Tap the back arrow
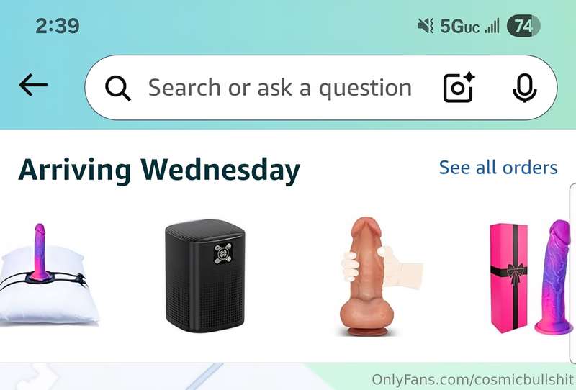 pos(33,85)
